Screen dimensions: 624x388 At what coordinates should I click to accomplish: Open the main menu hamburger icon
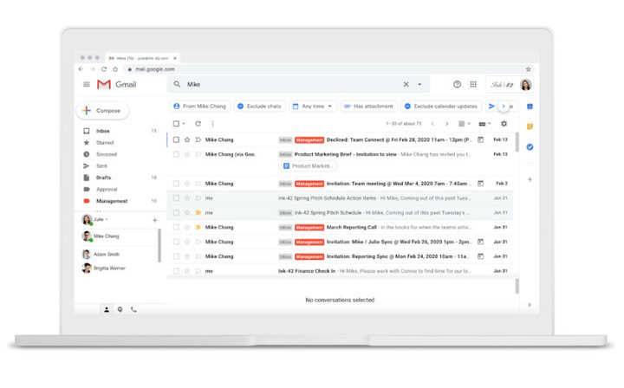87,84
